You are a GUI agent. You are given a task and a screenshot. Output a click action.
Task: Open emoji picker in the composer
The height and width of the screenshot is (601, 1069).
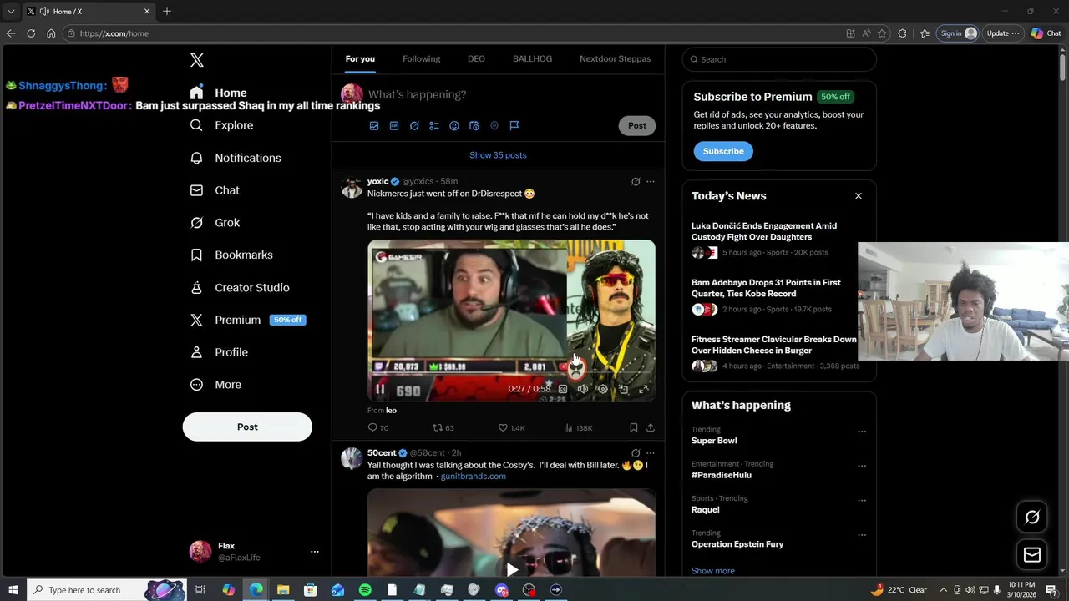(454, 126)
